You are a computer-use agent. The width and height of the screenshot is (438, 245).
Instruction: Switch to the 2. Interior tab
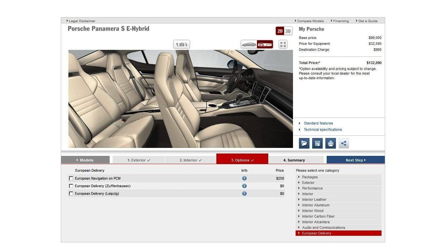(x=190, y=160)
